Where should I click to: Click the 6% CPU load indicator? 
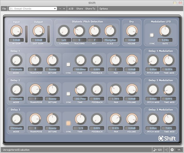(179, 150)
